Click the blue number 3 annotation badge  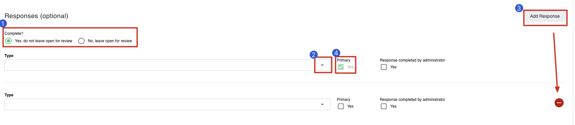coord(519,8)
